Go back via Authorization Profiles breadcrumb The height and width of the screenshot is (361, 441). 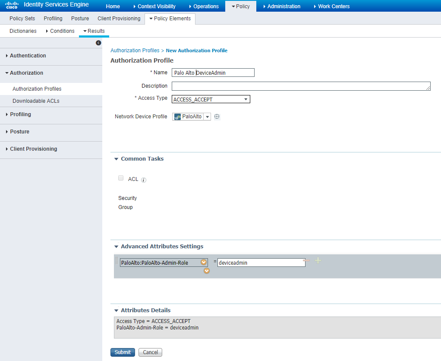click(x=135, y=51)
